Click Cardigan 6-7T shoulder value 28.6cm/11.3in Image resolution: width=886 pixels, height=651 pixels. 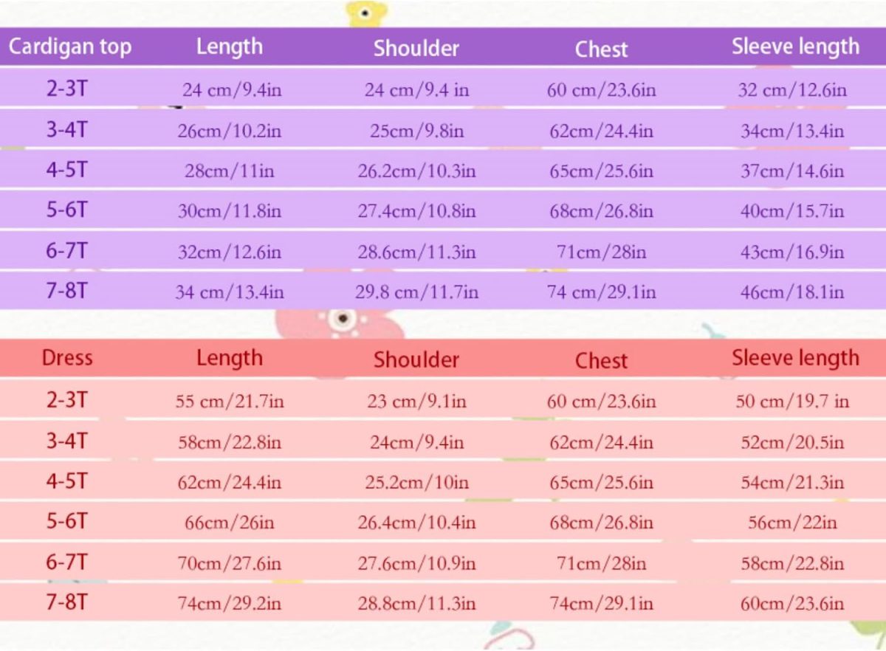click(x=416, y=252)
